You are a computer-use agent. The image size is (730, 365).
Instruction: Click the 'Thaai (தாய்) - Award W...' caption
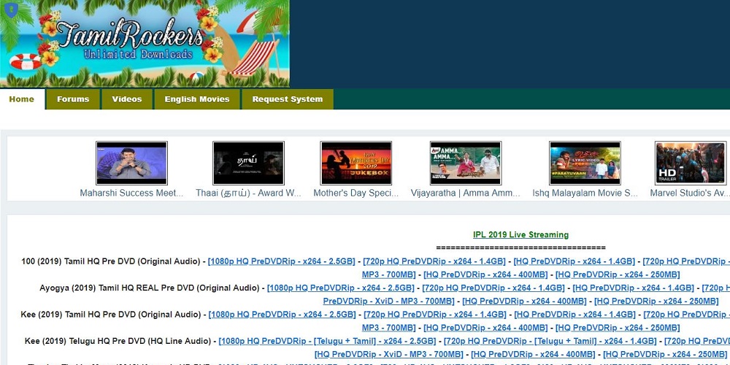(248, 193)
